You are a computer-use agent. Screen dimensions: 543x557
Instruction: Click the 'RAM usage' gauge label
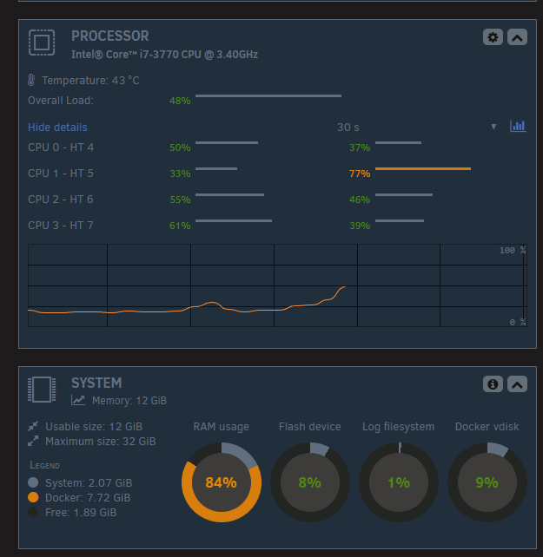(x=221, y=427)
